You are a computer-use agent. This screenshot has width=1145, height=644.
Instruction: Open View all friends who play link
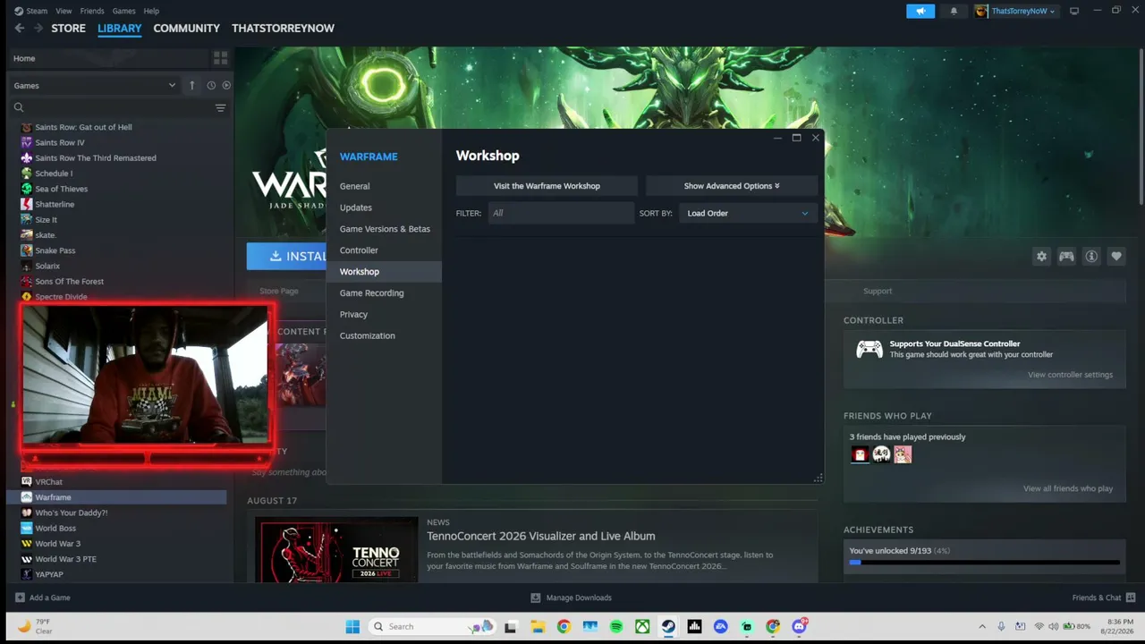click(x=1068, y=489)
